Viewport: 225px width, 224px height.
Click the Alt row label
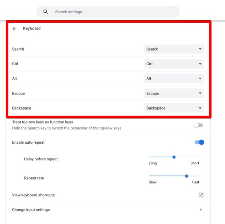14,78
